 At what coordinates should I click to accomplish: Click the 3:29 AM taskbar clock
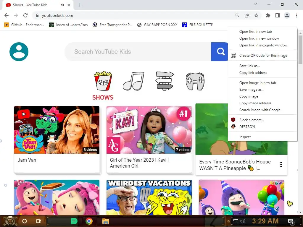coord(265,221)
